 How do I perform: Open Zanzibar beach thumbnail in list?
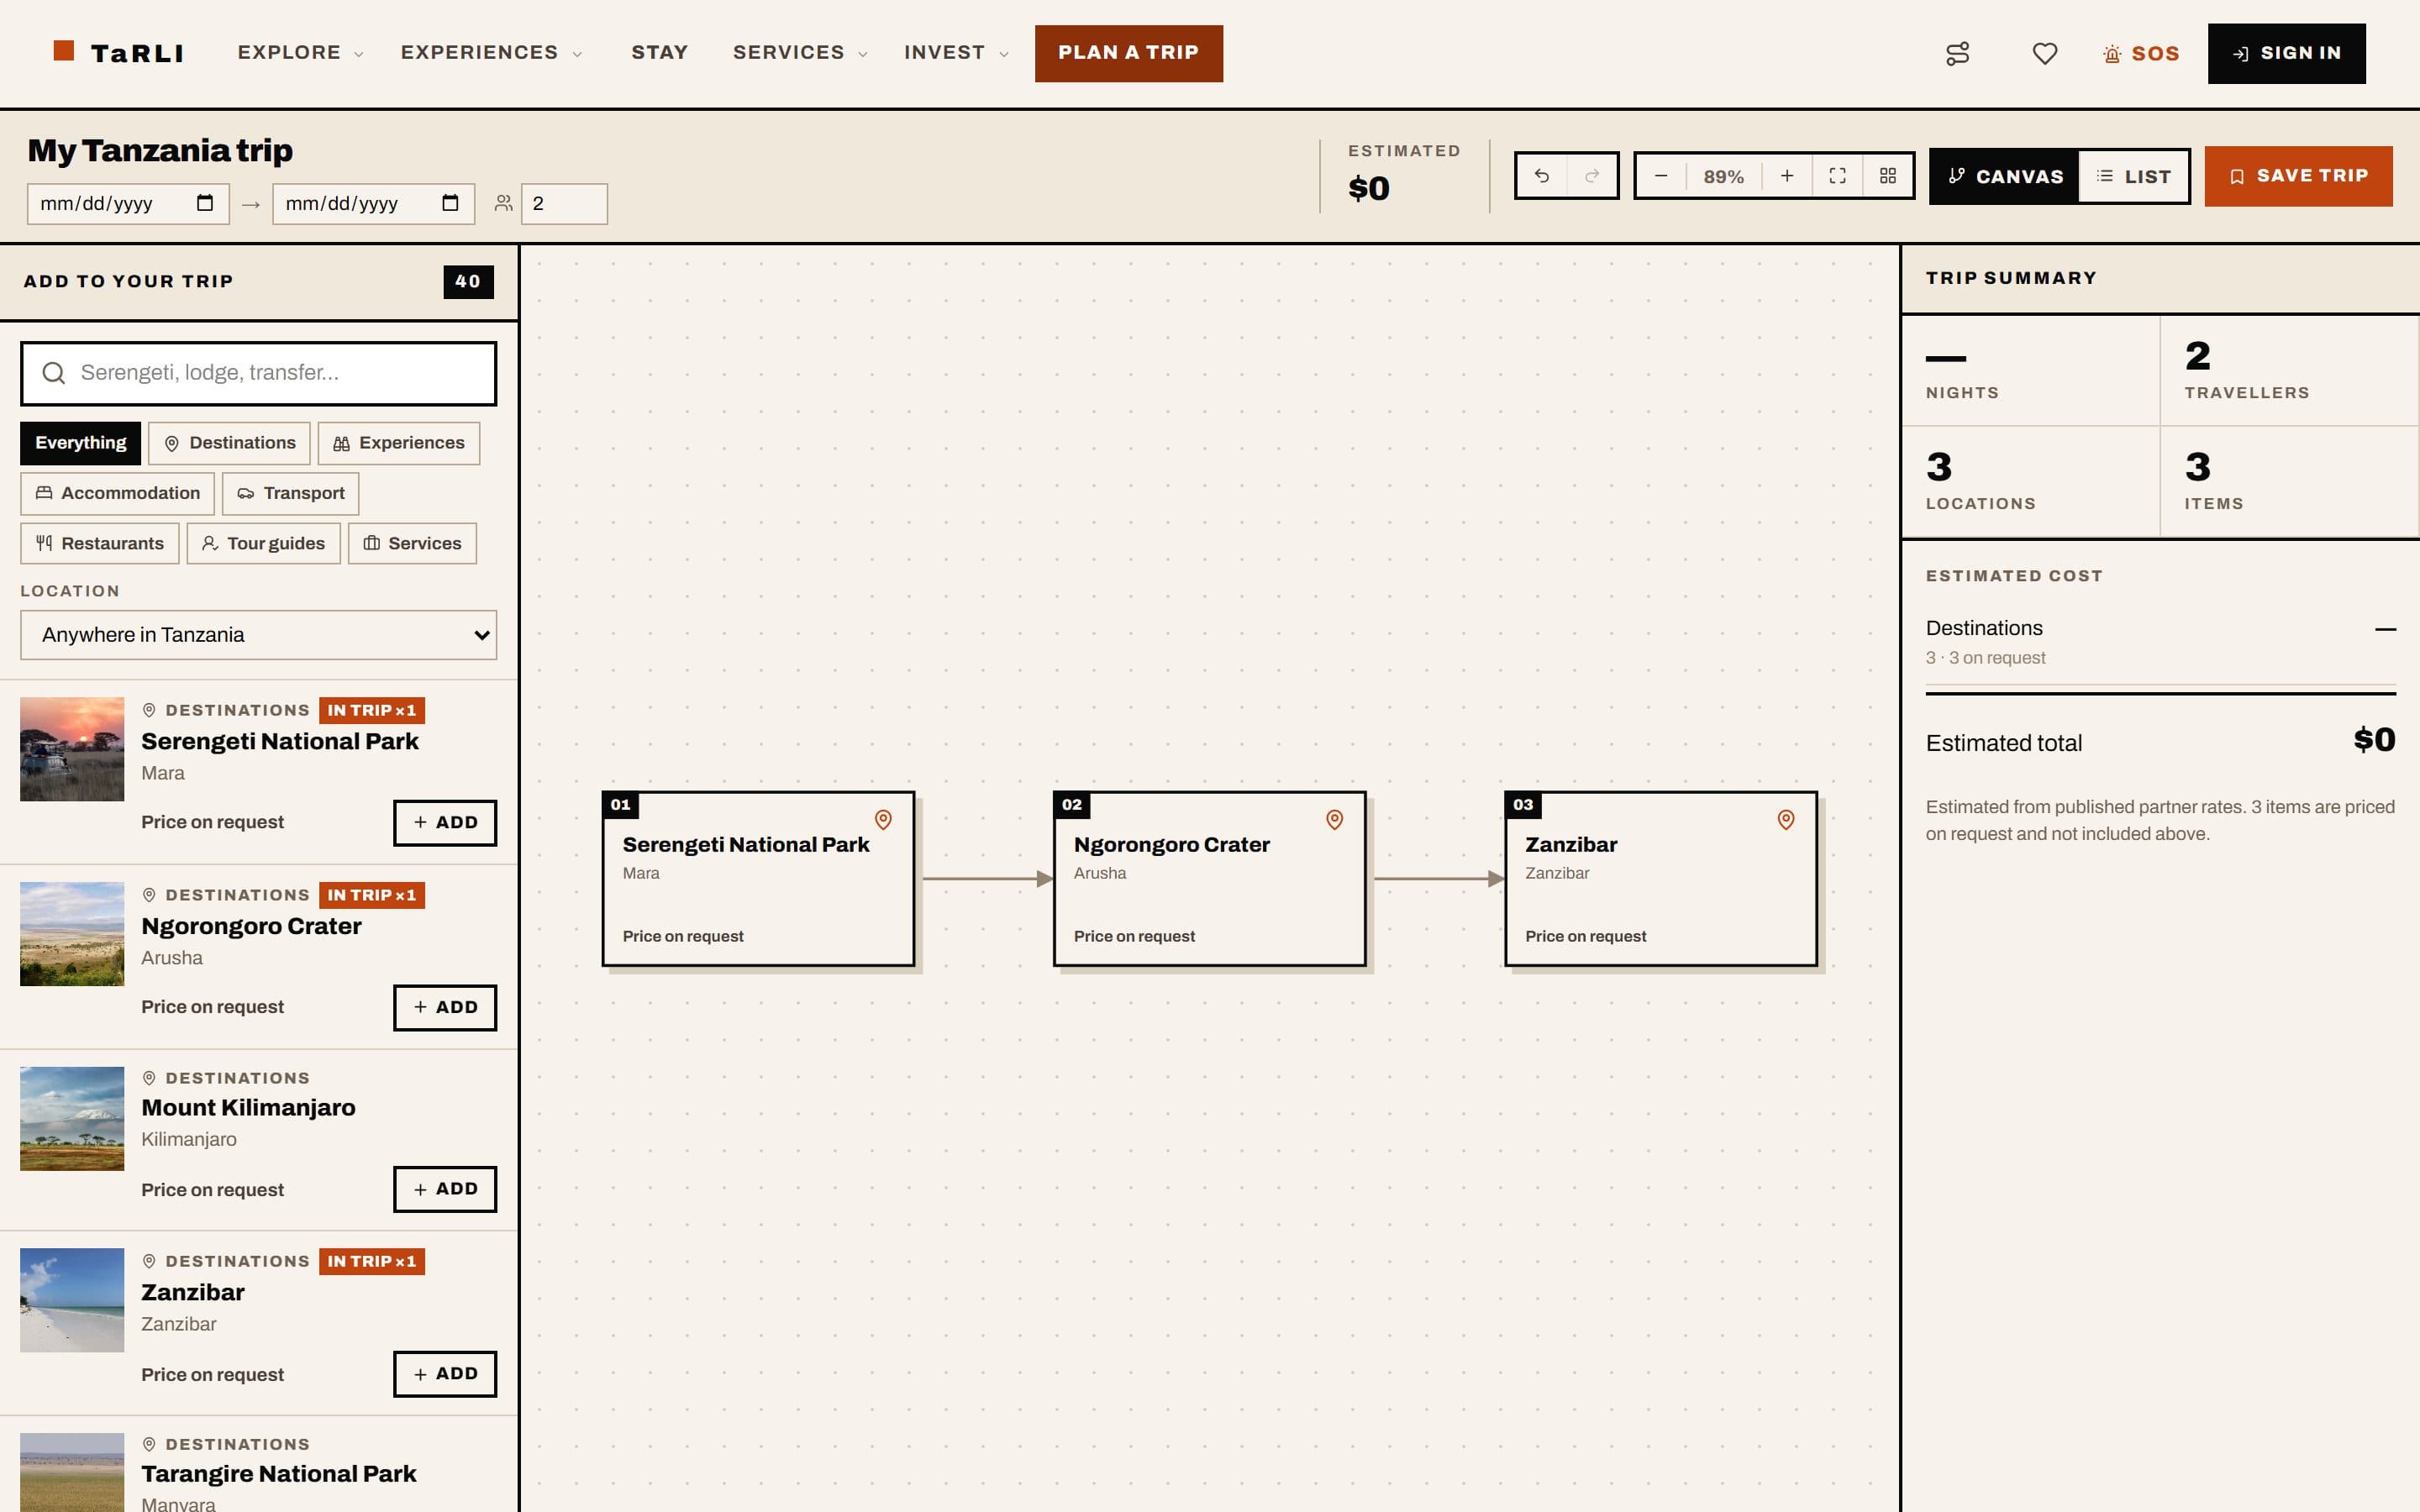[x=72, y=1300]
